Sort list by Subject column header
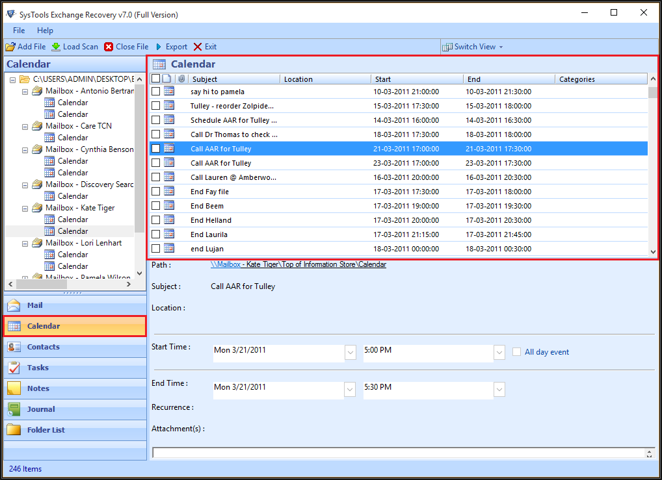Image resolution: width=662 pixels, height=480 pixels. coord(234,79)
